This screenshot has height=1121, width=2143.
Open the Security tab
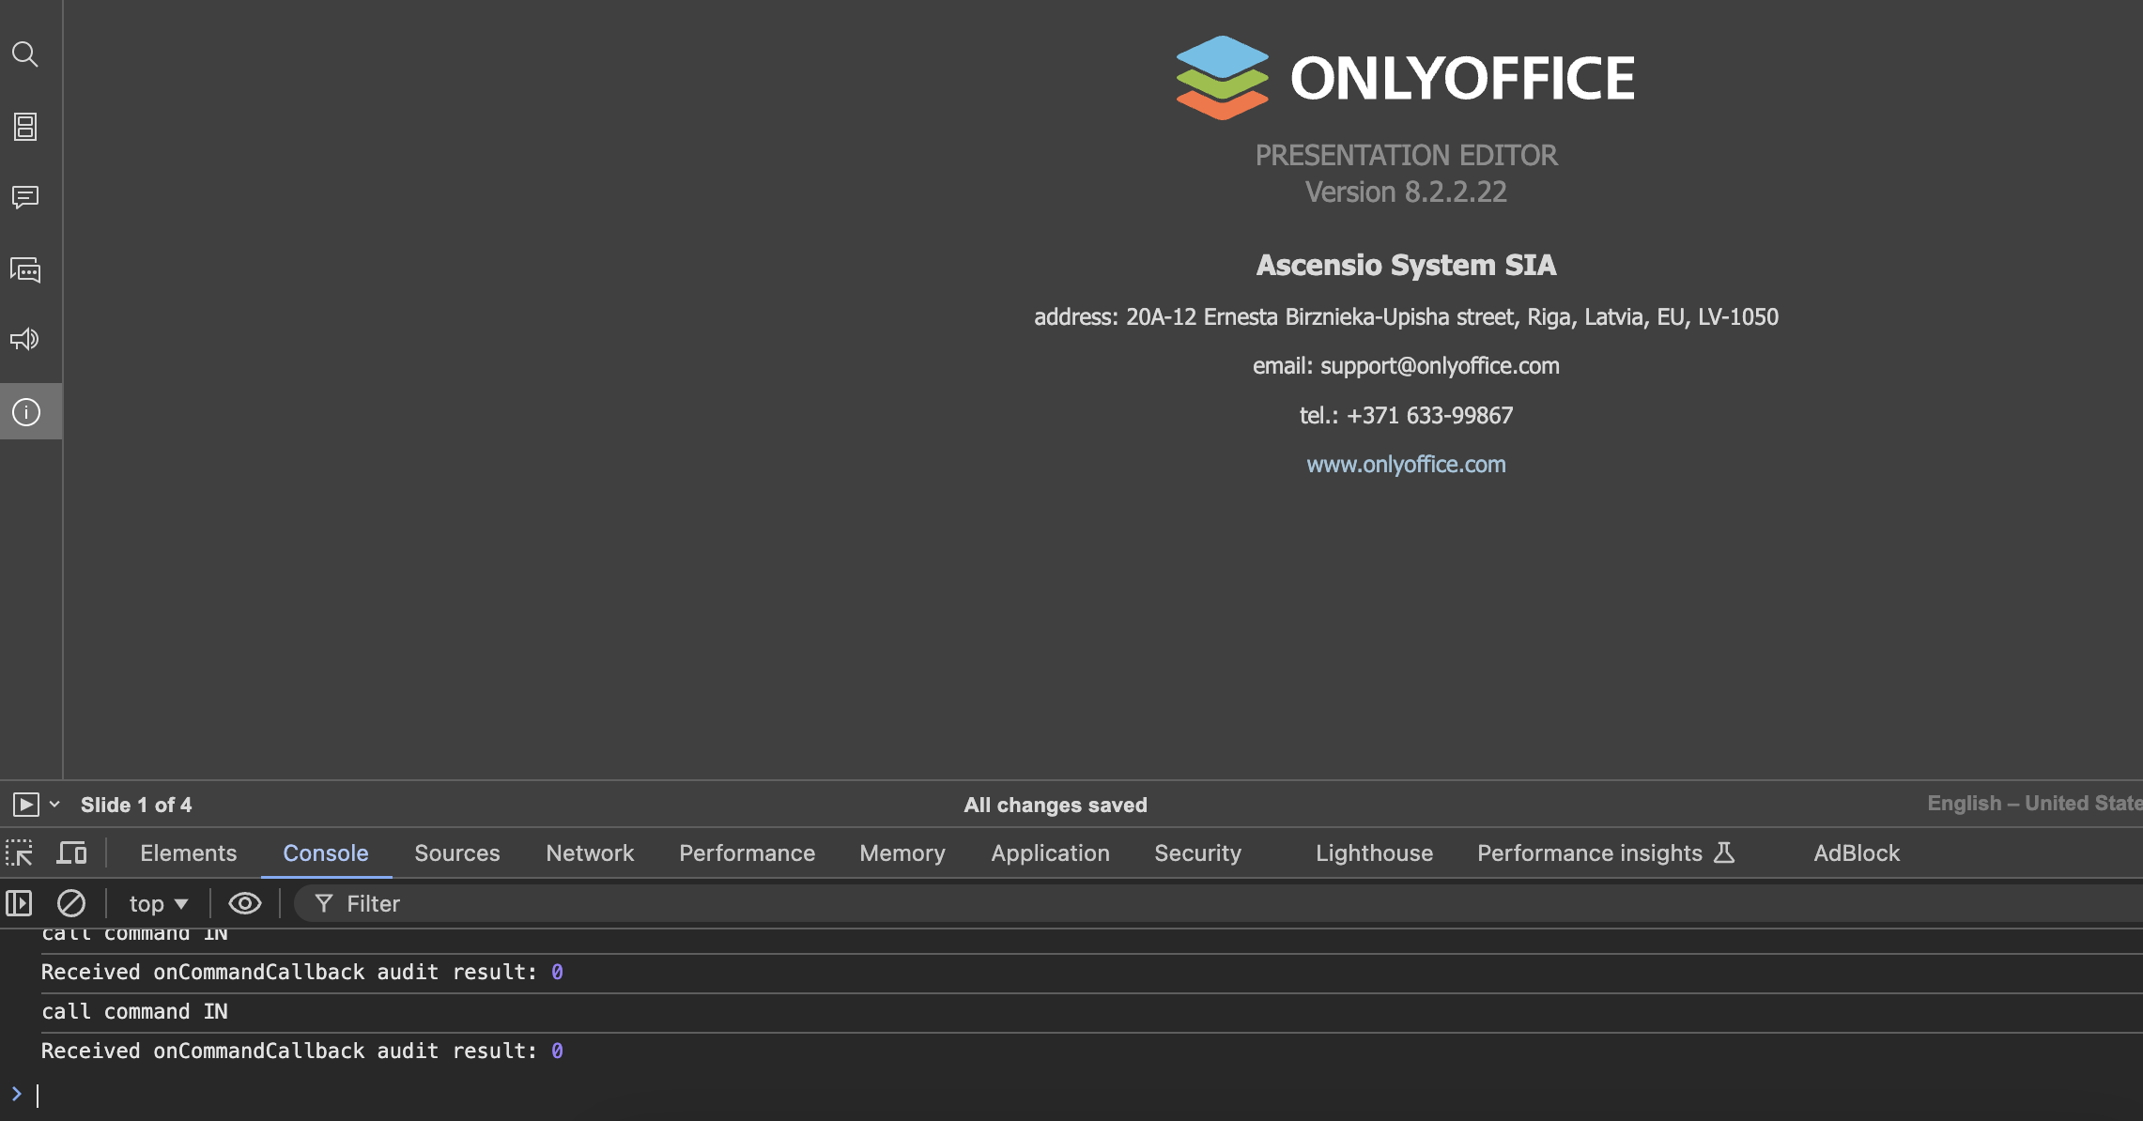pos(1198,852)
